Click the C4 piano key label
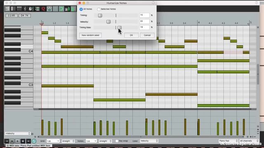The width and height of the screenshot is (264, 148). pos(31,51)
